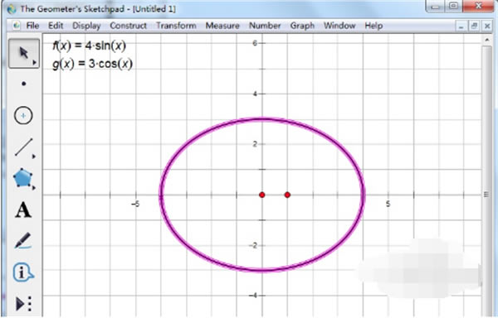Click the red origin point
The width and height of the screenshot is (498, 318).
click(262, 195)
